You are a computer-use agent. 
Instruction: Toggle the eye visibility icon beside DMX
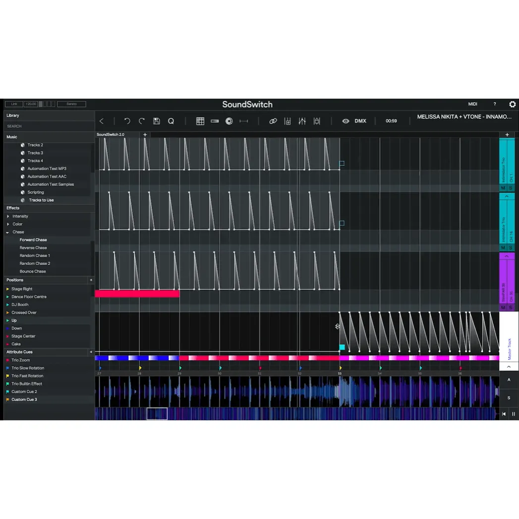coord(346,121)
